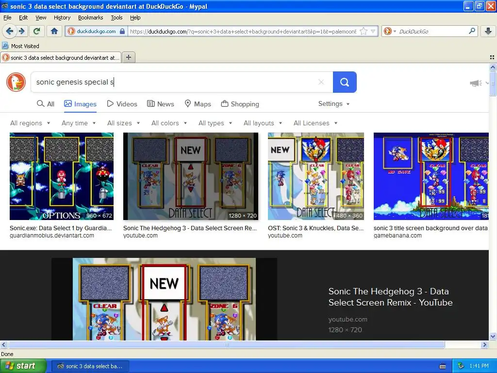Submit search with blue magnifier button

345,82
